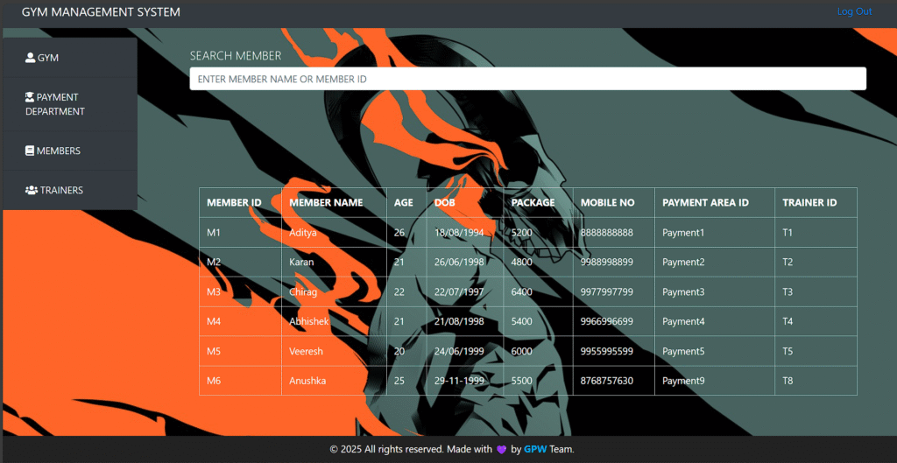Select member Anushka's name cell

334,381
